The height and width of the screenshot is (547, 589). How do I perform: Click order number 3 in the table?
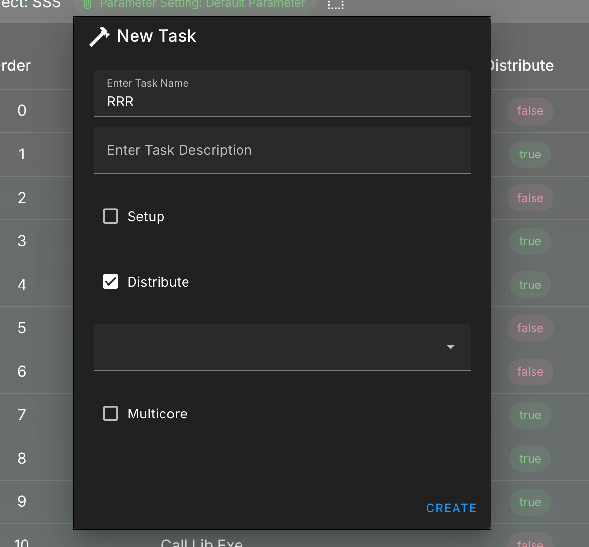point(22,241)
